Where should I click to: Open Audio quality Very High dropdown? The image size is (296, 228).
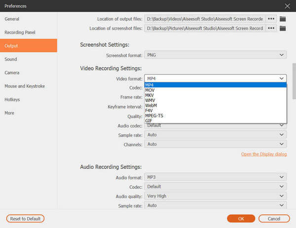216,196
